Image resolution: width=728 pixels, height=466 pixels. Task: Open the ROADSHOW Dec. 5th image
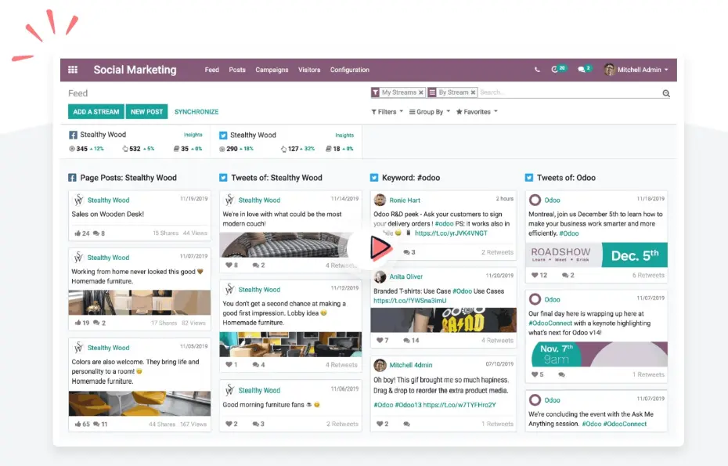[596, 255]
